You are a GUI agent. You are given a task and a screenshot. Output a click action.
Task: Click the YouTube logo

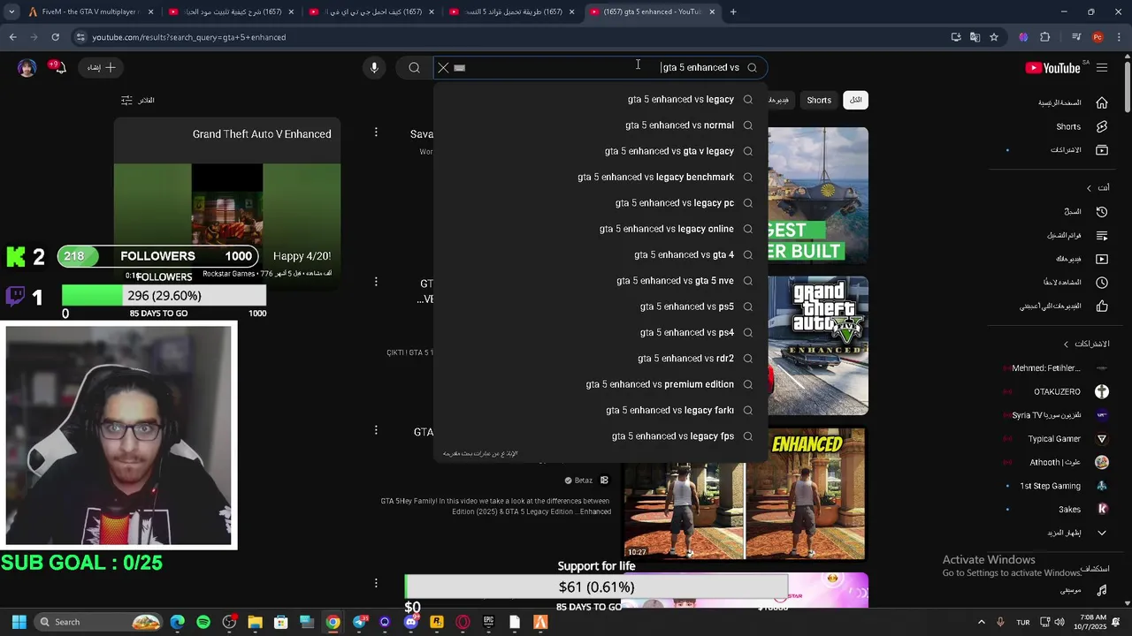point(1052,68)
